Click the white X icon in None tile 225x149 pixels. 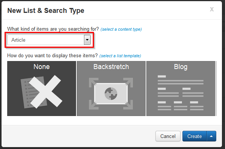pyautogui.click(x=46, y=92)
